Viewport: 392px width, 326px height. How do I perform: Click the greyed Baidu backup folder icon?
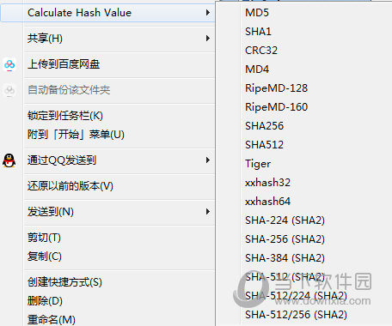pos(9,91)
